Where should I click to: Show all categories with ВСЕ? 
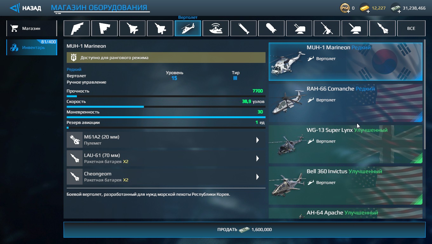click(x=411, y=28)
